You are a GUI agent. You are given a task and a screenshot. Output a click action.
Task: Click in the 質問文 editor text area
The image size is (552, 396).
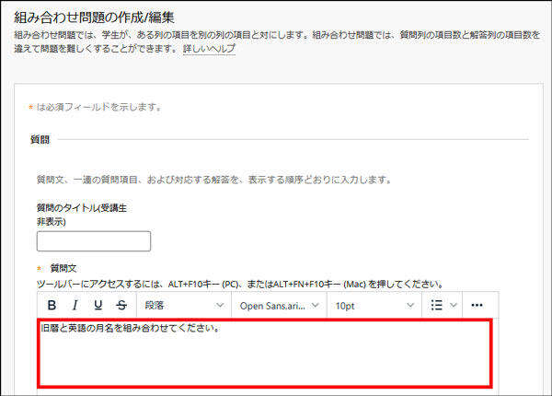[x=265, y=353]
